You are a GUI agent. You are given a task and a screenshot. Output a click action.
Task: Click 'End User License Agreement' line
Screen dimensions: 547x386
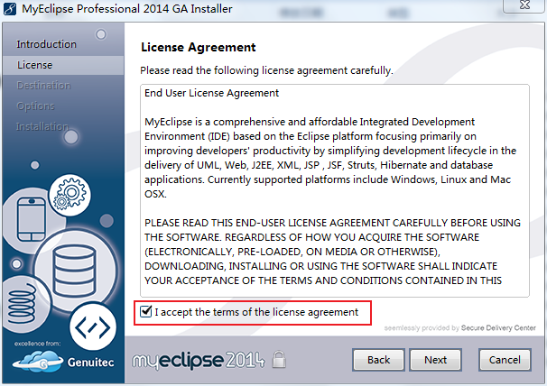point(211,93)
